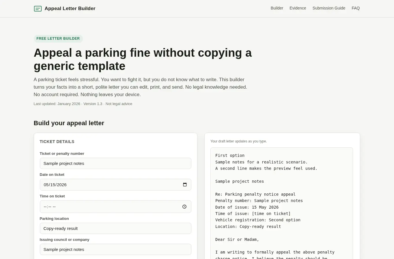The height and width of the screenshot is (259, 394).
Task: Focus the Date on ticket field
Action: [x=115, y=184]
